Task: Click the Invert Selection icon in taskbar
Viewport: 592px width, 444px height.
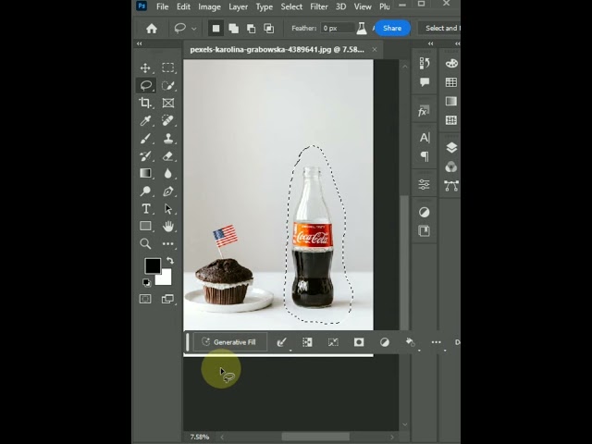Action: 307,342
